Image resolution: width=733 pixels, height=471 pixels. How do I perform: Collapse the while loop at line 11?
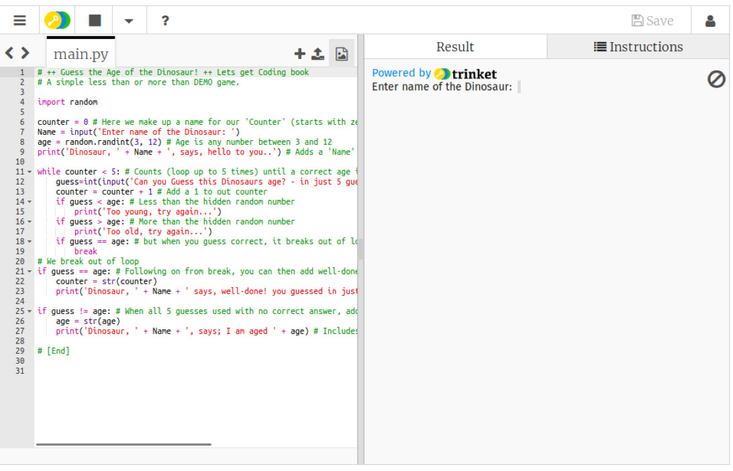[x=30, y=172]
